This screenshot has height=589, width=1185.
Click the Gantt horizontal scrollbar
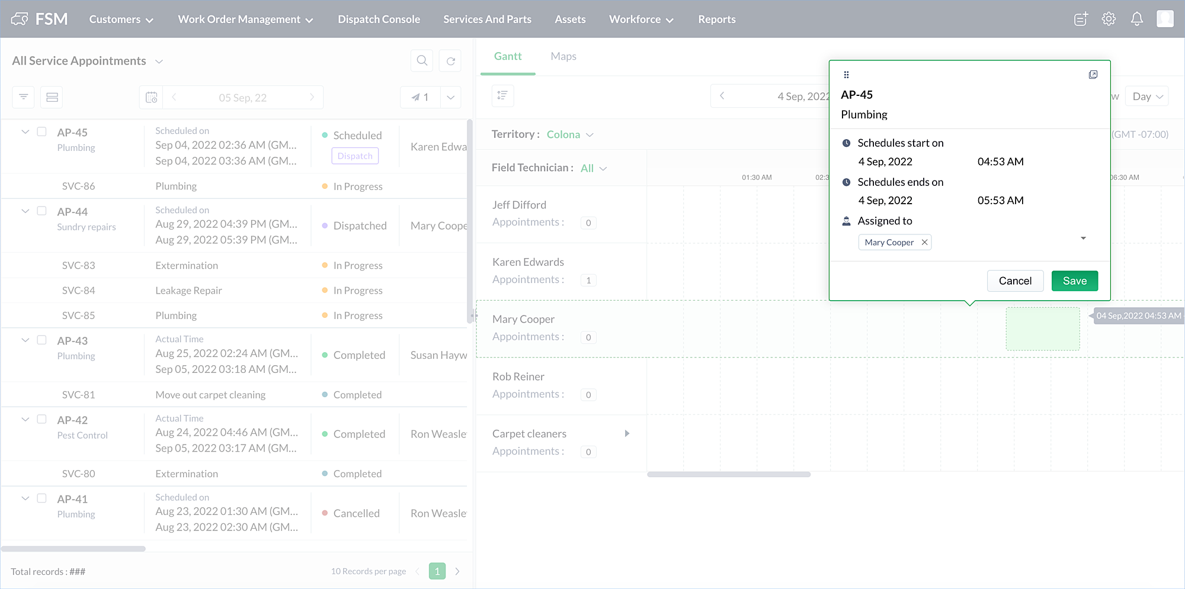tap(728, 474)
